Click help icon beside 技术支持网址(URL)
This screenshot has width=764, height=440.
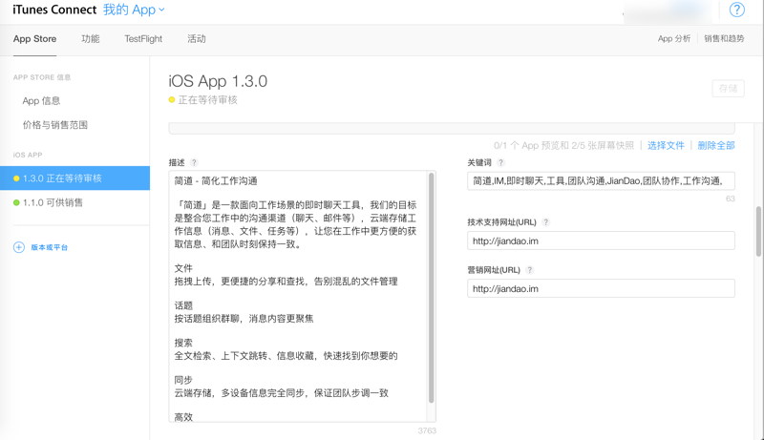[x=546, y=222]
